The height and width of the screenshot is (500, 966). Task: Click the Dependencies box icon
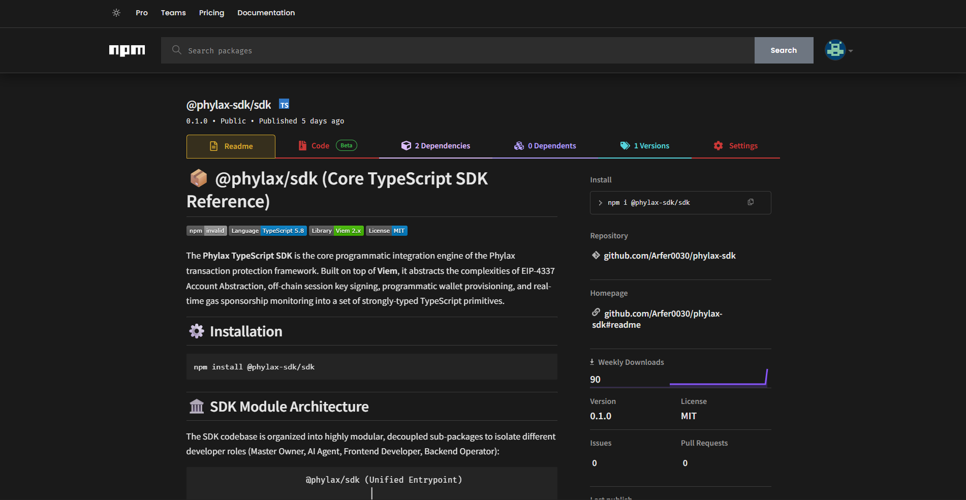tap(406, 146)
